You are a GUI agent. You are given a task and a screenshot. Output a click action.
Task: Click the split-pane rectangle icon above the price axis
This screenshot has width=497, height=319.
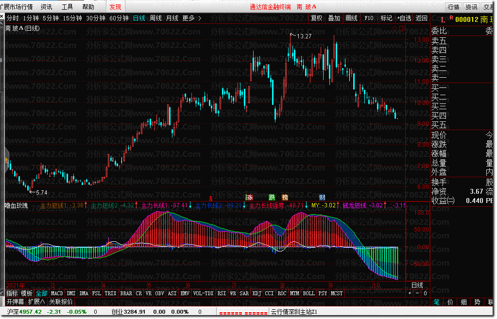coord(402,28)
